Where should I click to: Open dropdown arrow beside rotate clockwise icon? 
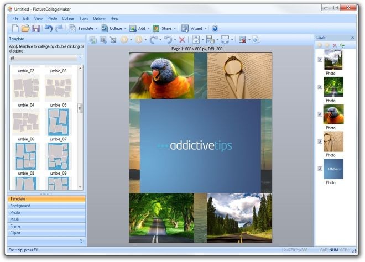pyautogui.click(x=160, y=40)
